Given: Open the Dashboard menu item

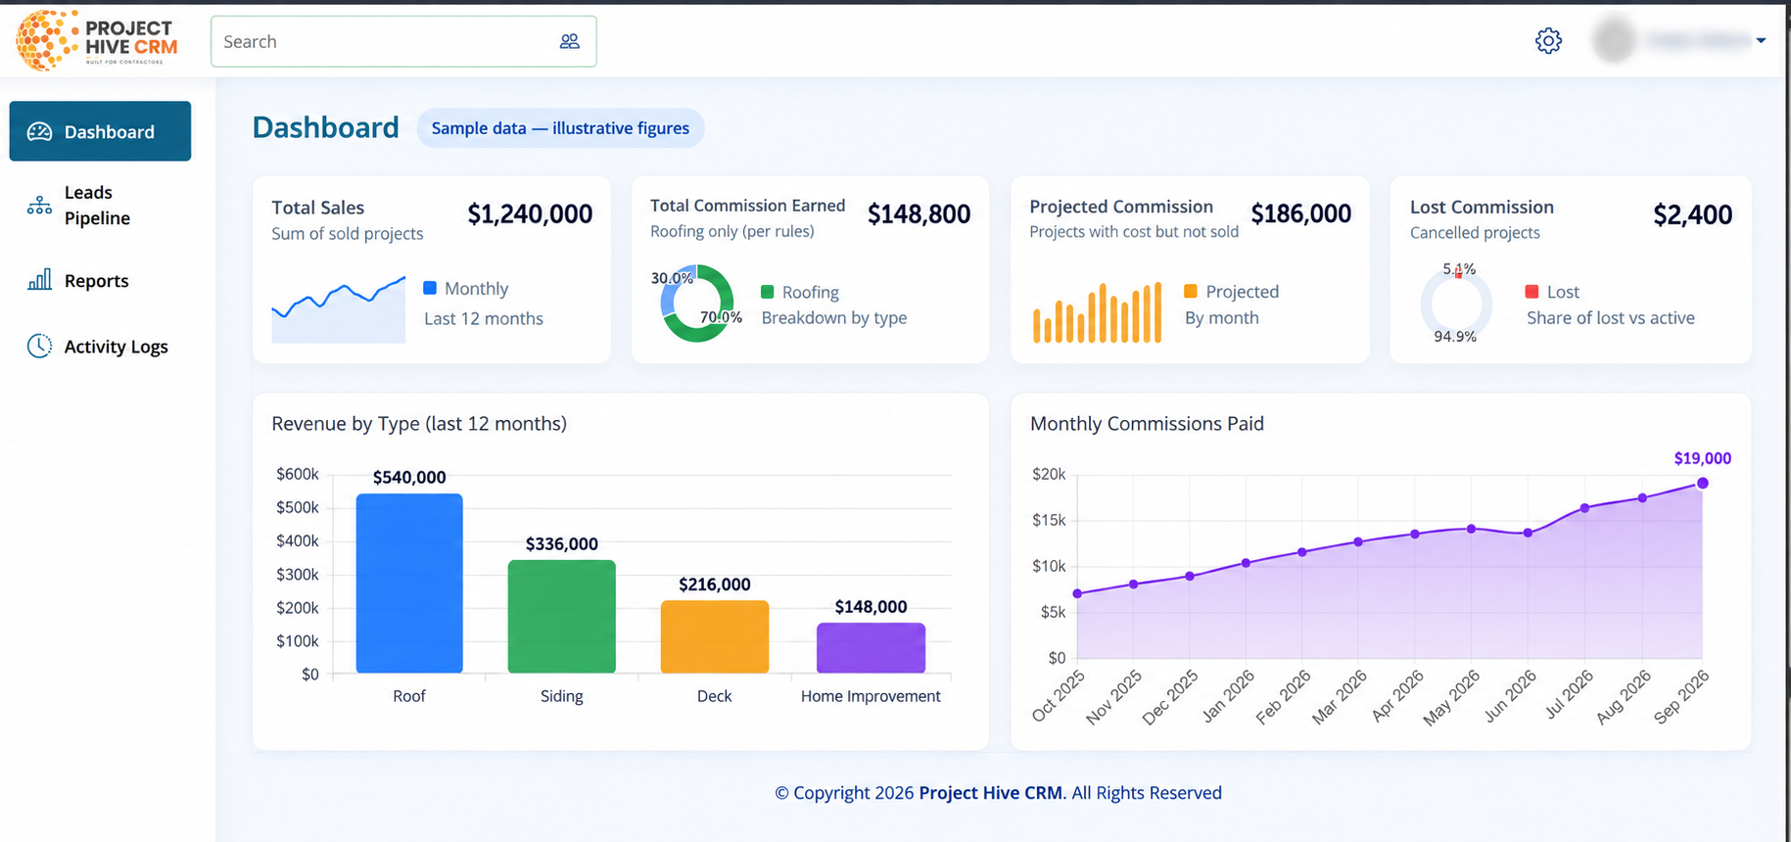Looking at the screenshot, I should pyautogui.click(x=100, y=131).
